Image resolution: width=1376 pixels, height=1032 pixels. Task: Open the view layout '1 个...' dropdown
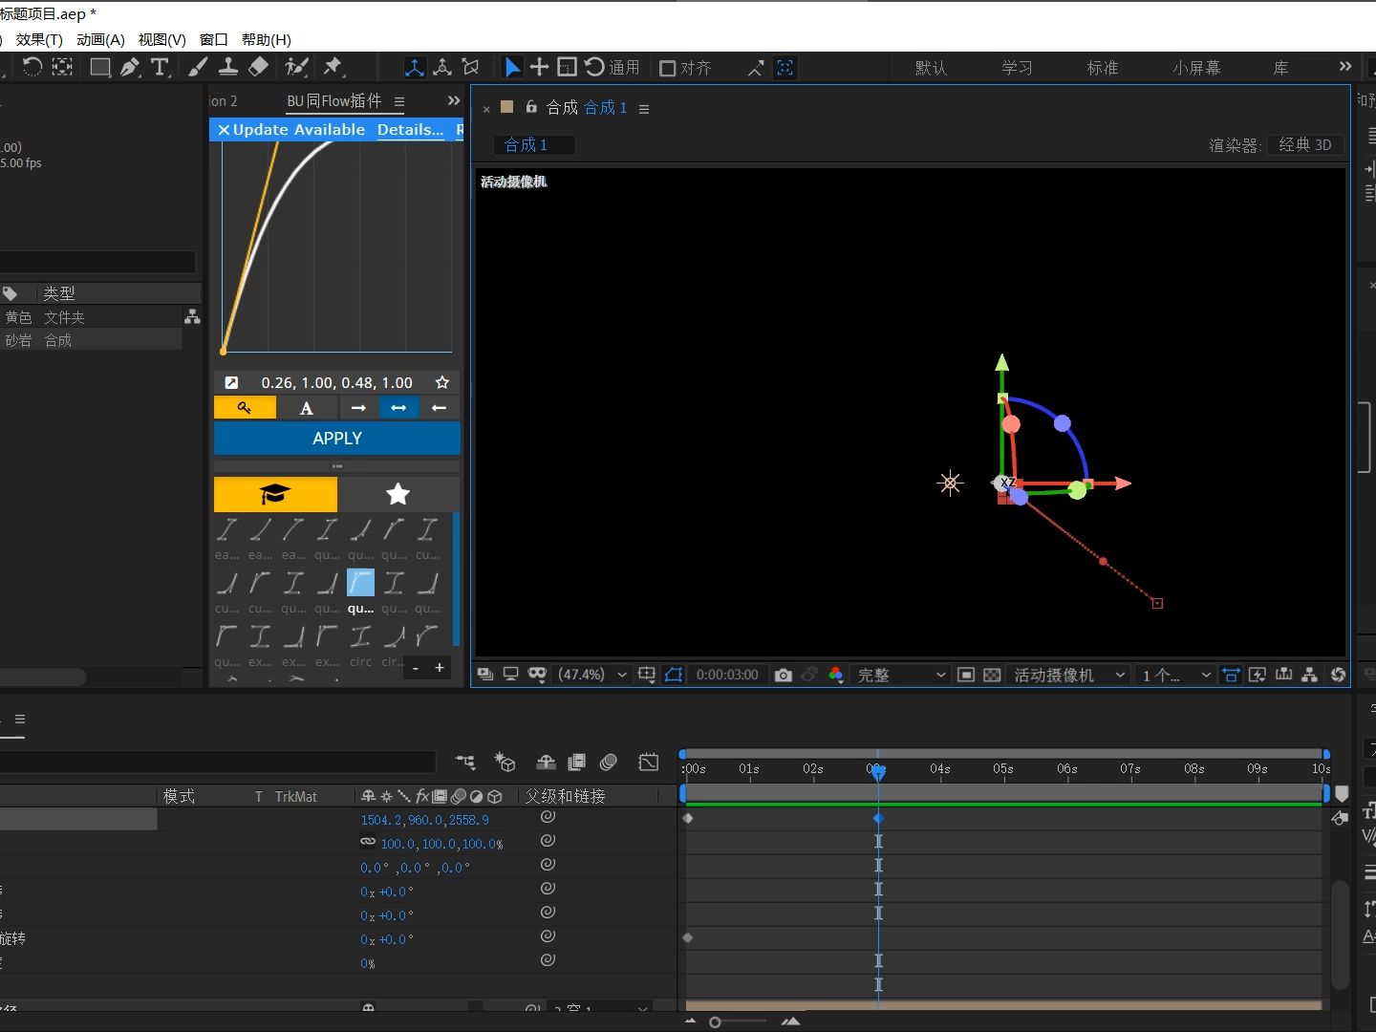(1175, 675)
